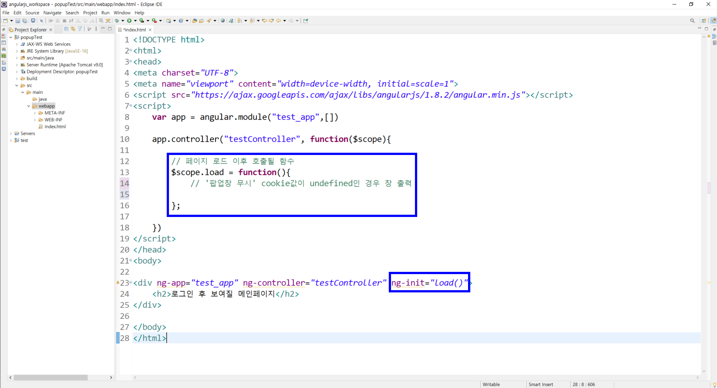This screenshot has height=388, width=717.
Task: Open the Navigate menu
Action: [x=52, y=13]
